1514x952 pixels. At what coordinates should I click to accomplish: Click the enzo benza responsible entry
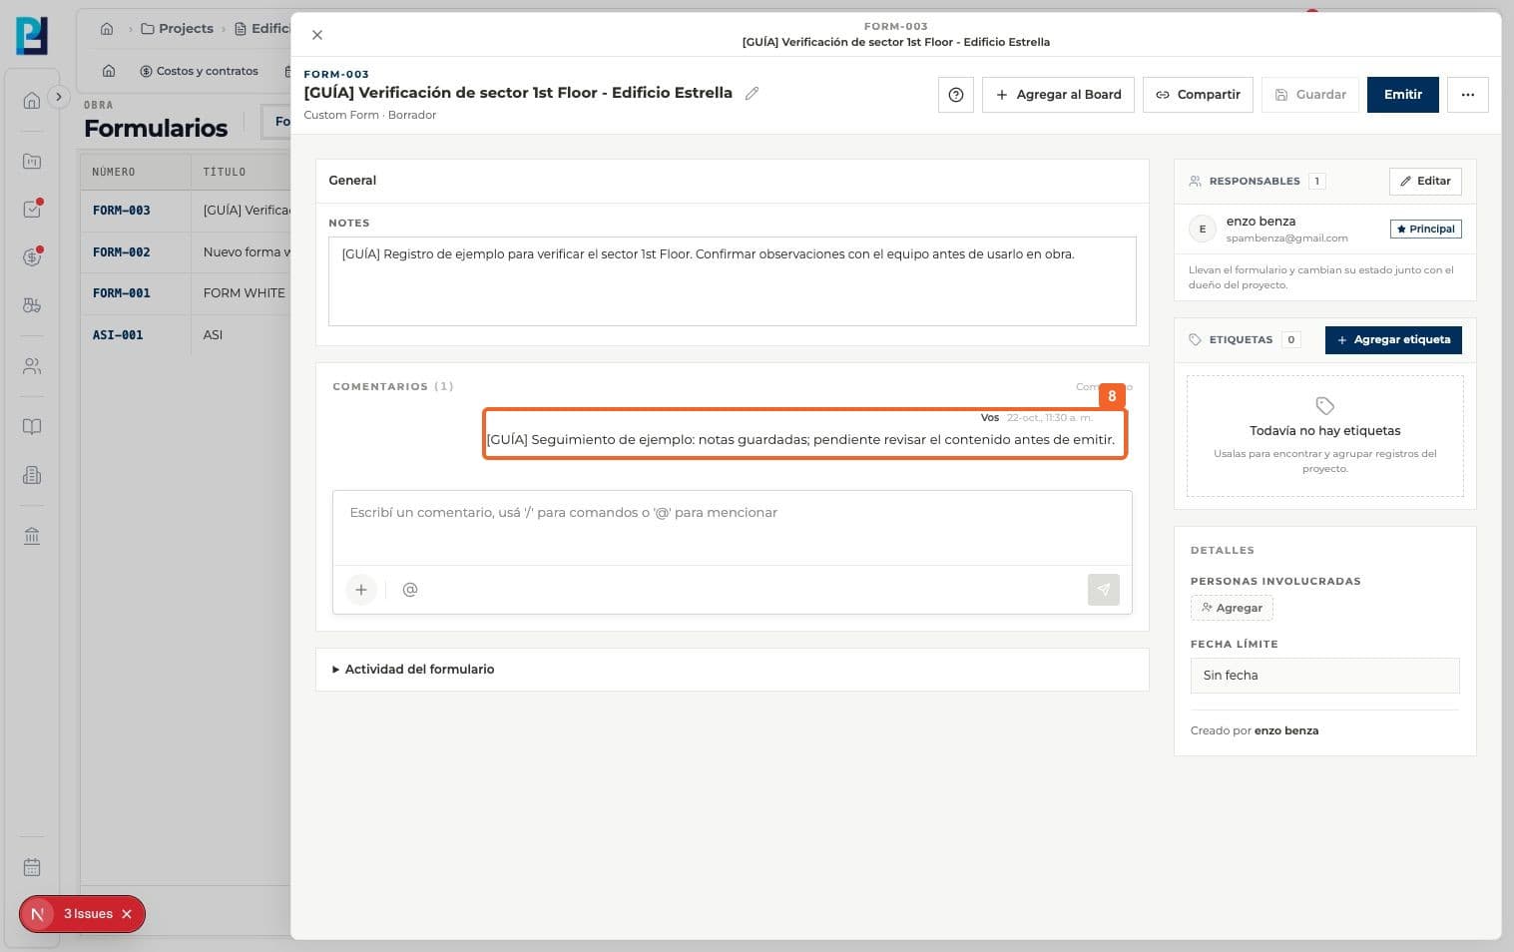tap(1324, 230)
